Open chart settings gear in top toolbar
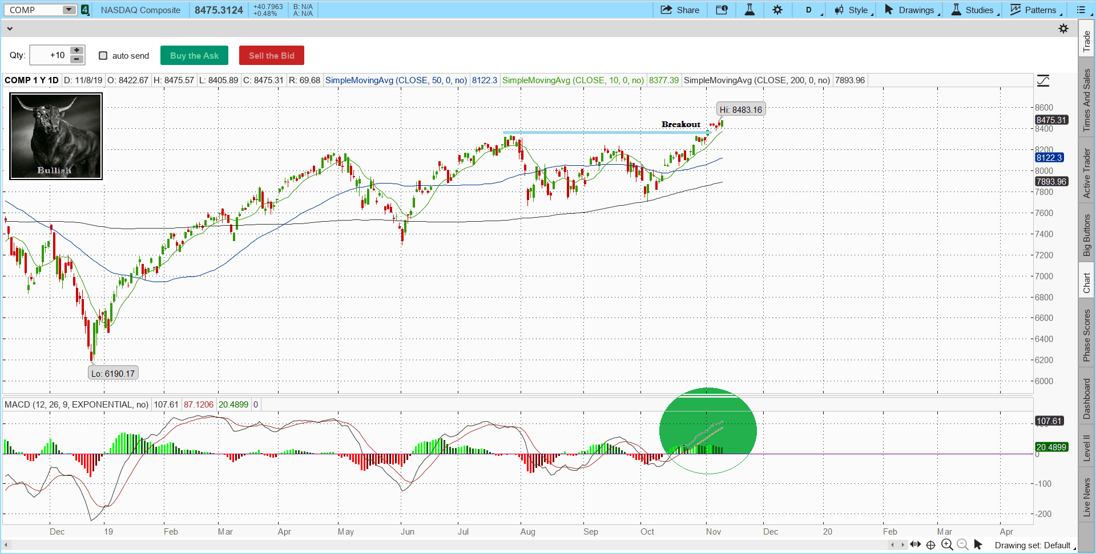 (x=777, y=10)
